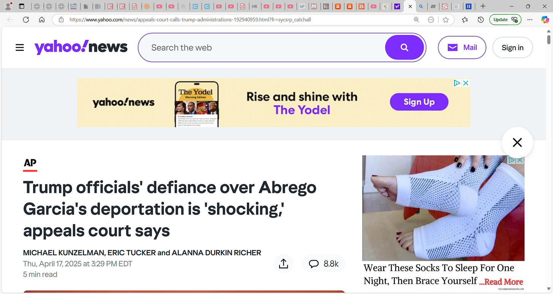Add this page to favorites star
This screenshot has height=294, width=553.
pos(446,20)
